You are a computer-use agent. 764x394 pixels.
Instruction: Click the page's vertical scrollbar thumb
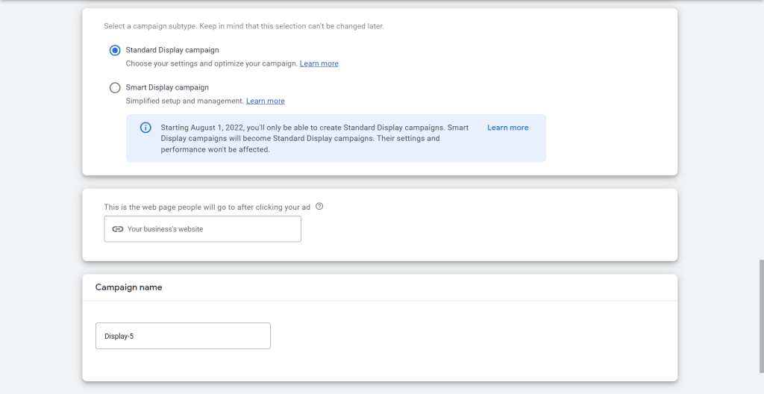760,321
